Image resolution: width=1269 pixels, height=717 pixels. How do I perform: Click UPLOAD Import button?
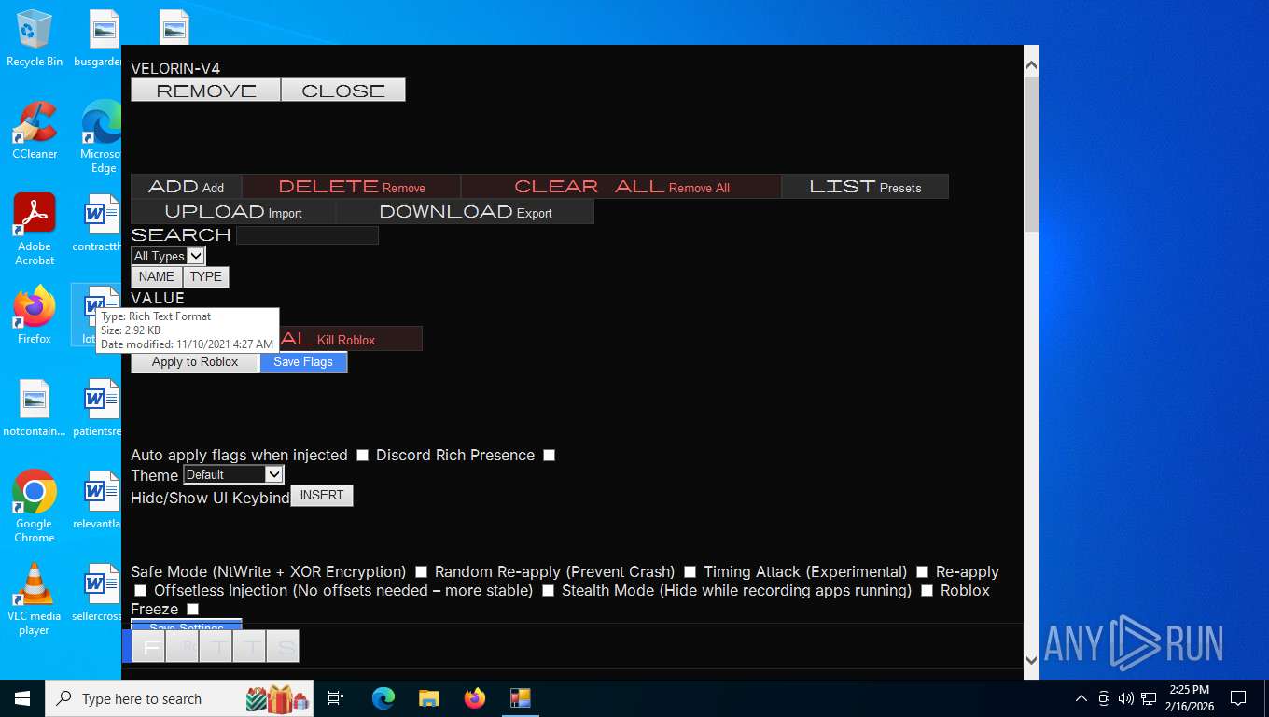pyautogui.click(x=233, y=212)
